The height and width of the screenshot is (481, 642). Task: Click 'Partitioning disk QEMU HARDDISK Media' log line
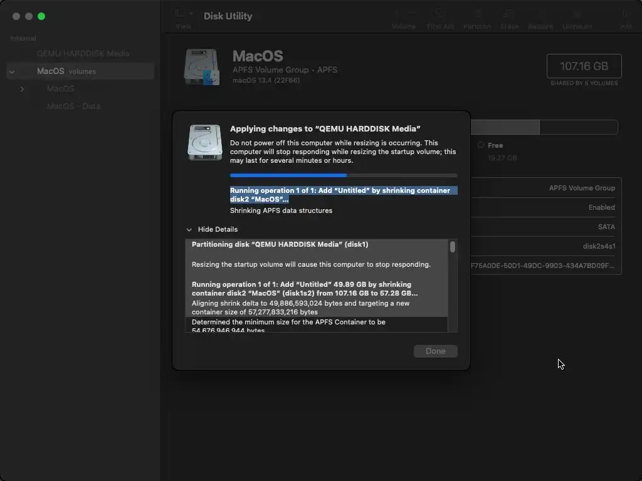coord(280,245)
